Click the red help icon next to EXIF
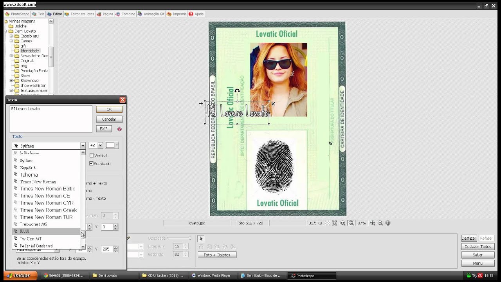Image resolution: width=501 pixels, height=282 pixels. click(x=119, y=129)
